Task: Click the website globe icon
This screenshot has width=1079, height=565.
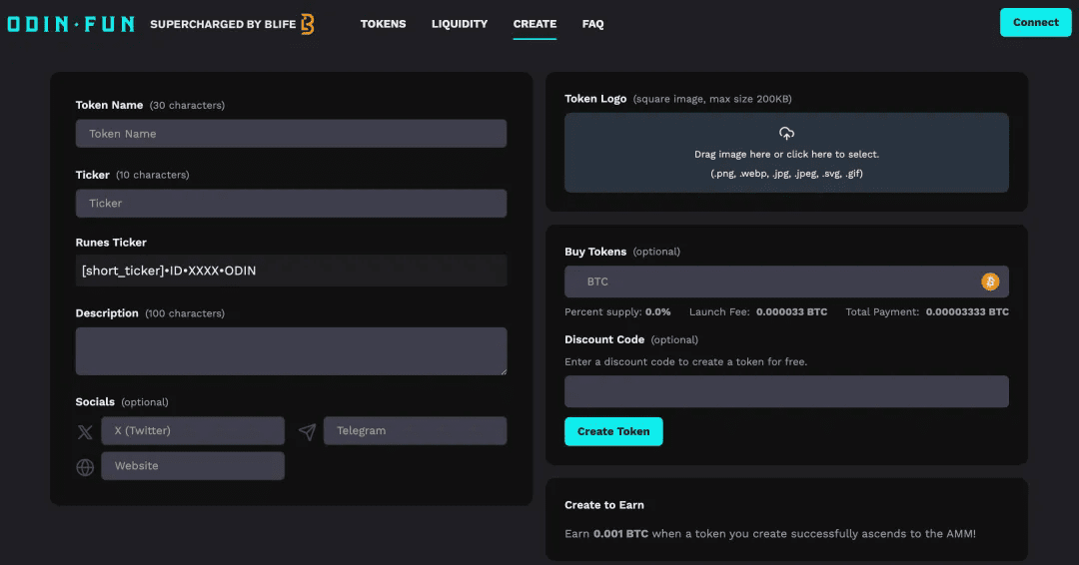Action: [85, 467]
